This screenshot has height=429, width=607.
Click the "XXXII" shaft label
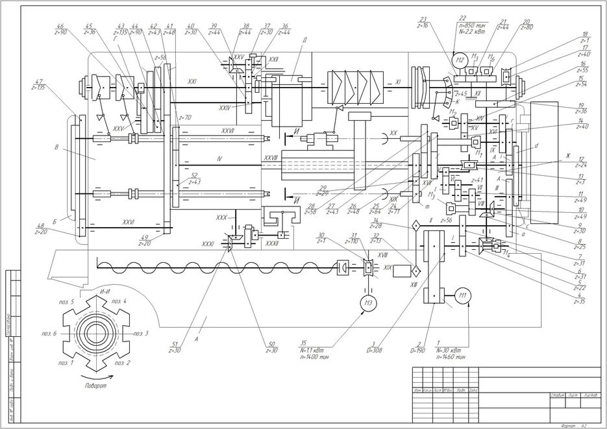[273, 244]
